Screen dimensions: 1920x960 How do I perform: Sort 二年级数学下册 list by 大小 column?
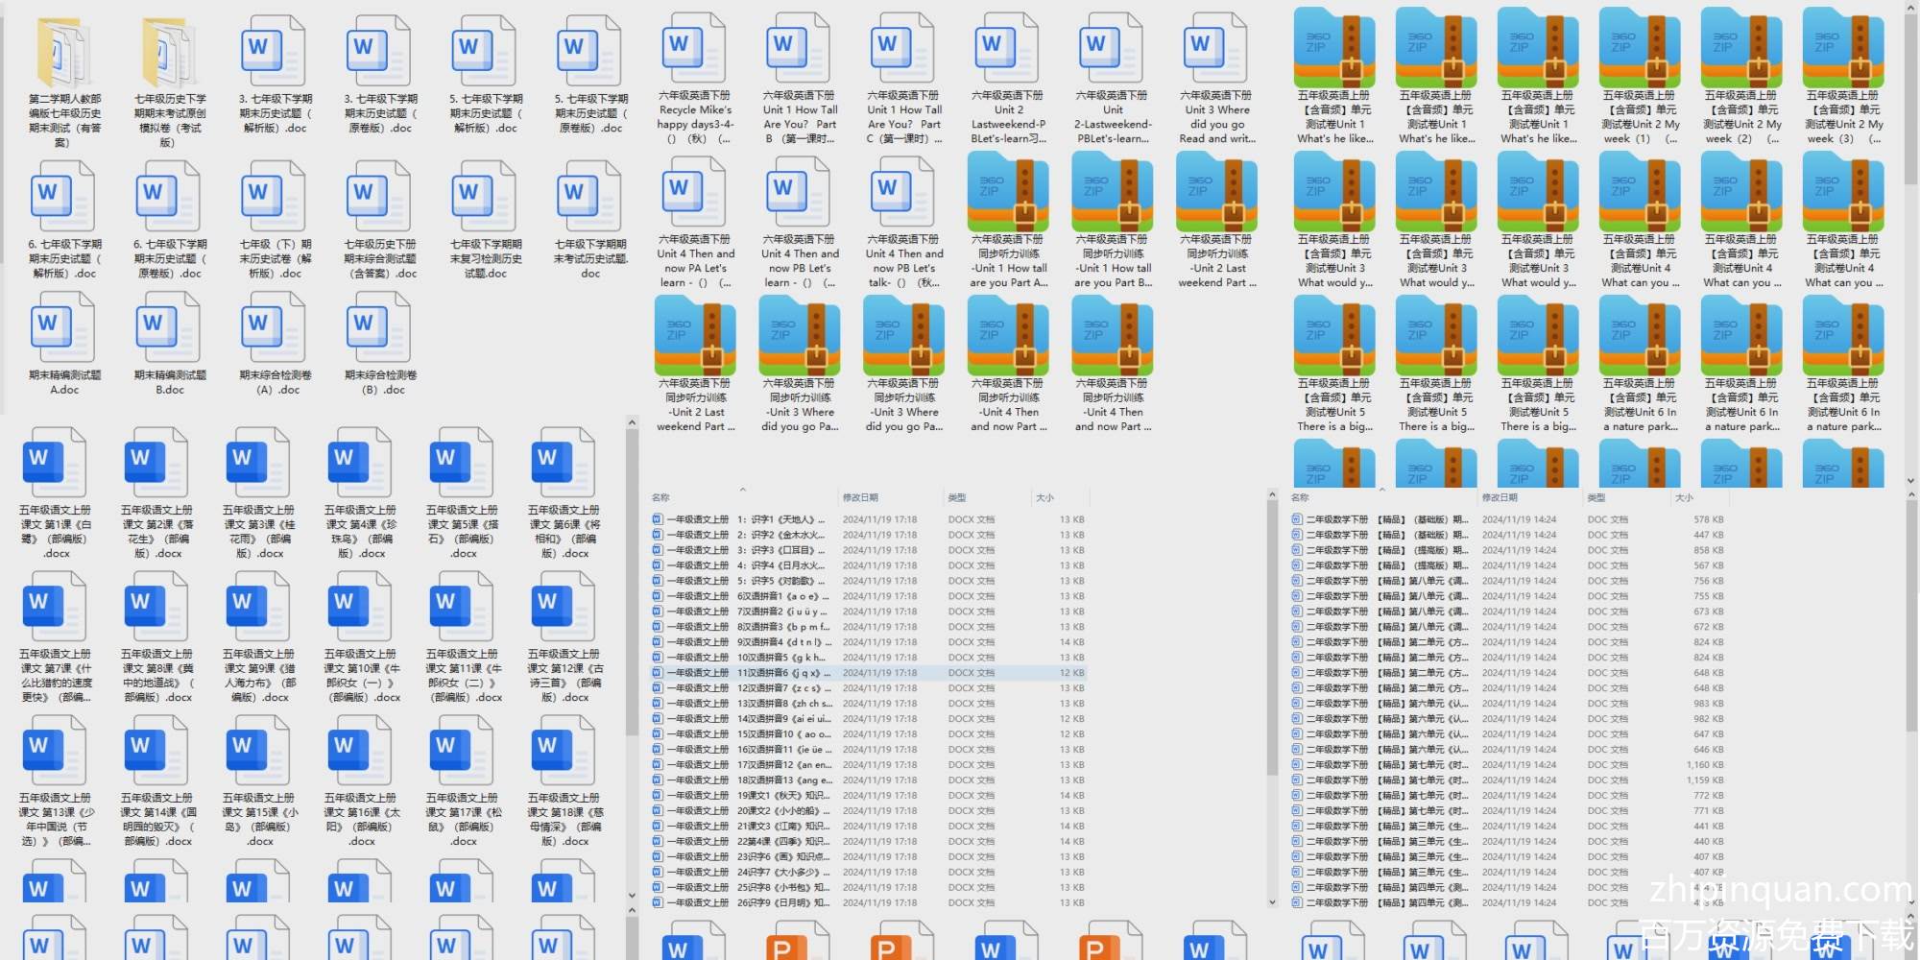pyautogui.click(x=1684, y=497)
